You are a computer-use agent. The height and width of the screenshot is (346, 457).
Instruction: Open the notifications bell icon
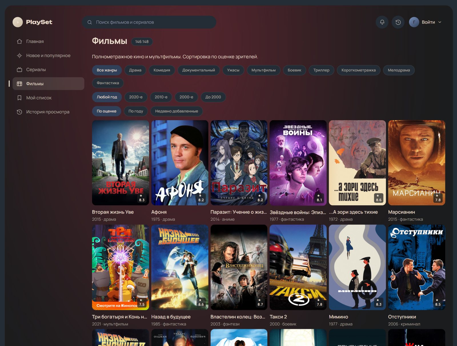click(x=382, y=22)
